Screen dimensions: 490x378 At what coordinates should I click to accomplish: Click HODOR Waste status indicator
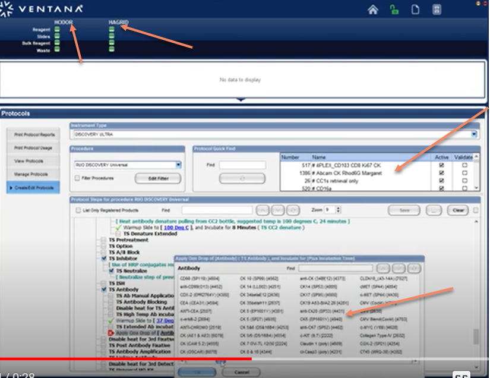coord(57,50)
